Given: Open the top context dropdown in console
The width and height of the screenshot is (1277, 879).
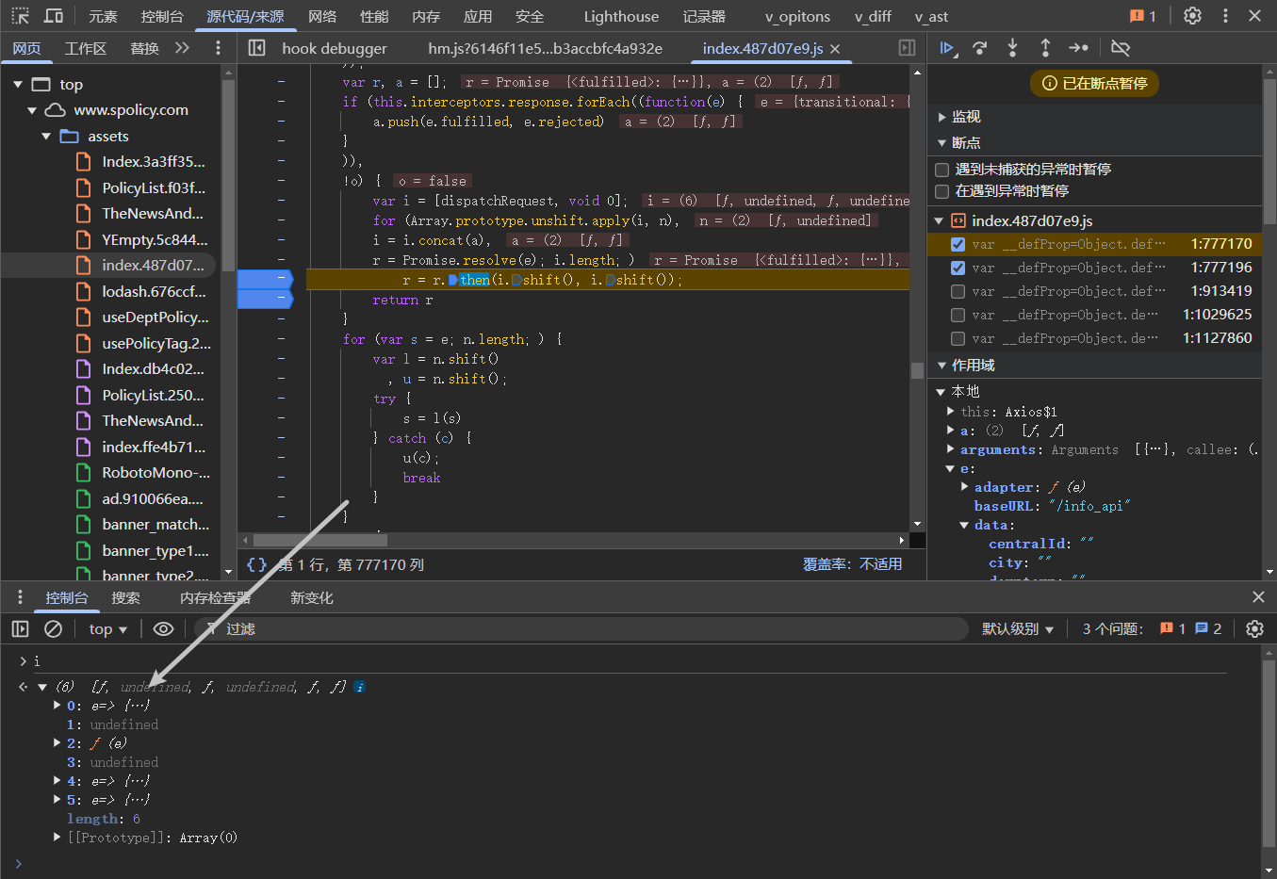Looking at the screenshot, I should pyautogui.click(x=108, y=628).
